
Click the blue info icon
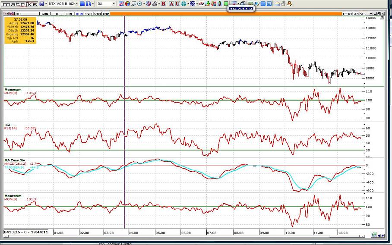pyautogui.click(x=88, y=3)
